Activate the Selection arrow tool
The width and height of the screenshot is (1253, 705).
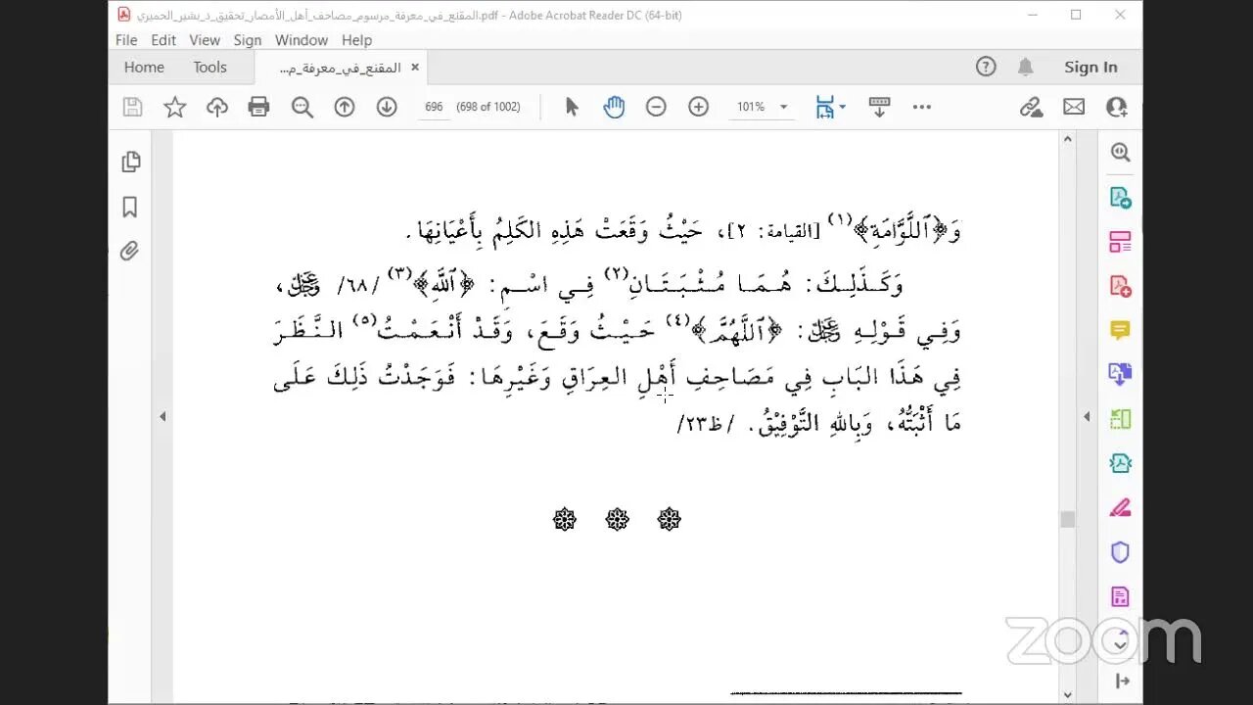pos(572,107)
